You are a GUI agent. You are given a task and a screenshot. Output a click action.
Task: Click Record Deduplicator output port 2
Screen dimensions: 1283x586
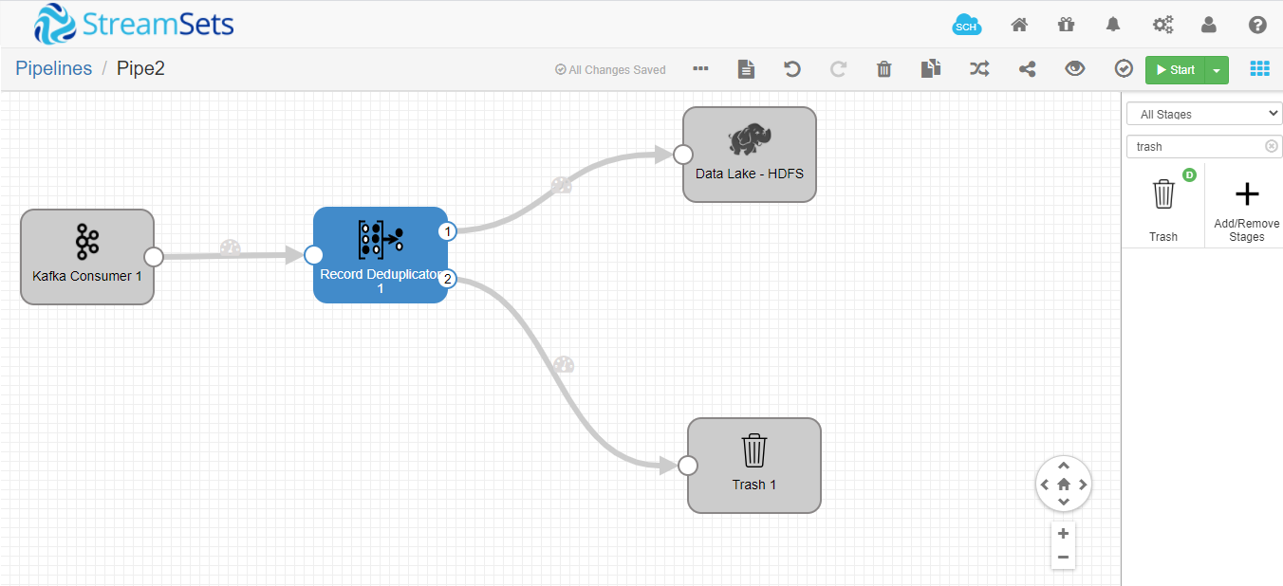click(448, 279)
